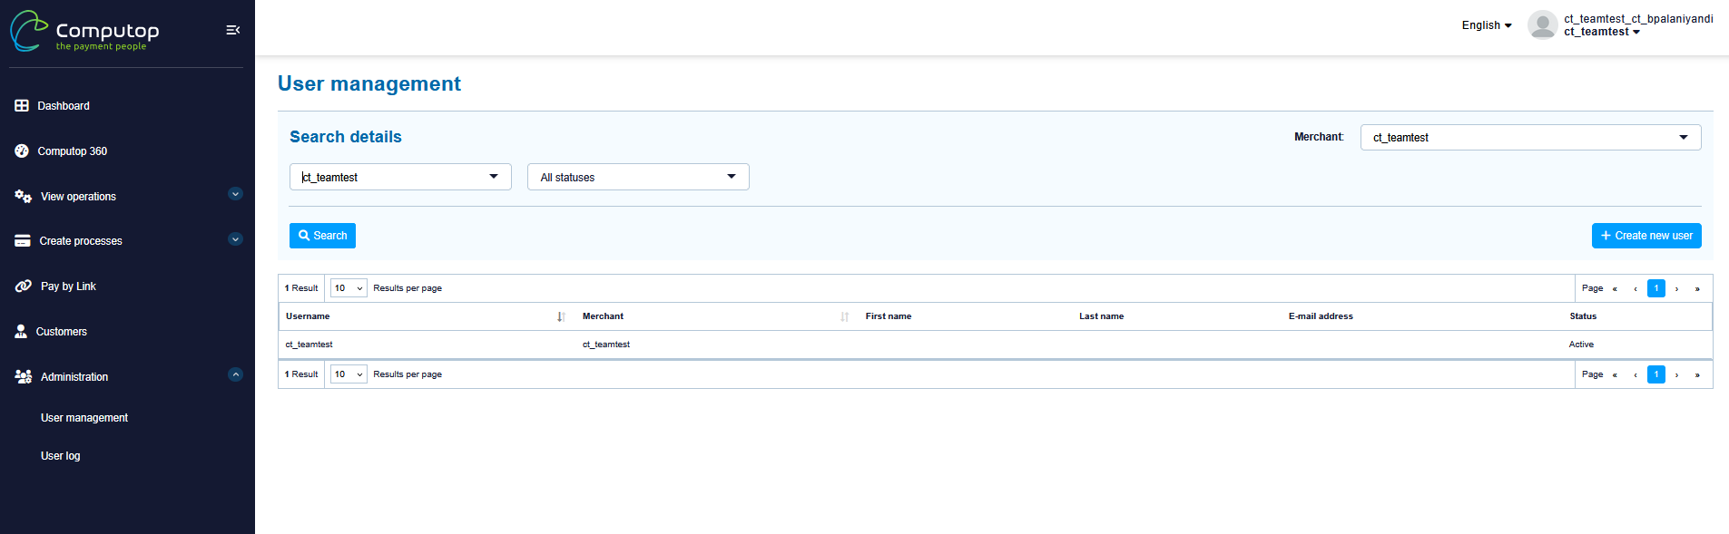
Task: Go to last page in top pagination
Action: pyautogui.click(x=1697, y=288)
